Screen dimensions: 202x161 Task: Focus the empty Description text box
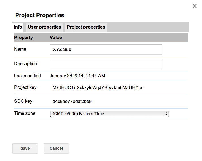click(x=106, y=64)
